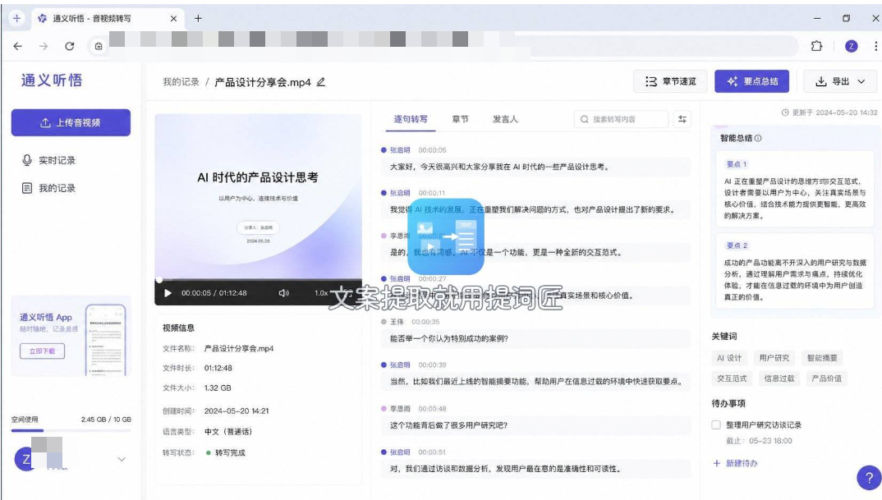This screenshot has width=882, height=500.
Task: Click timestamp 00:00:48 of 李思雨
Action: click(x=432, y=409)
